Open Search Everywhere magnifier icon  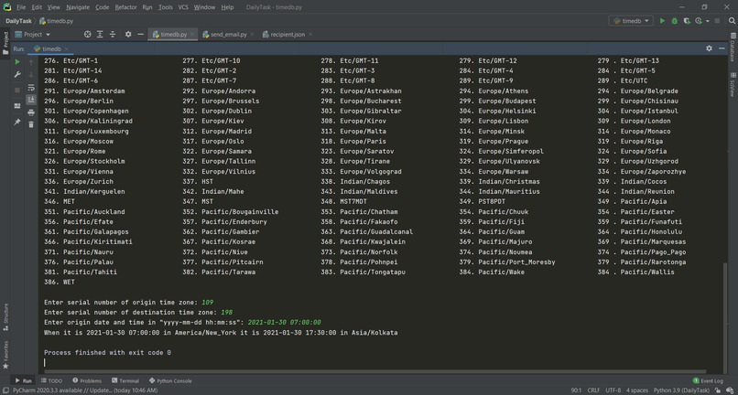(x=731, y=21)
